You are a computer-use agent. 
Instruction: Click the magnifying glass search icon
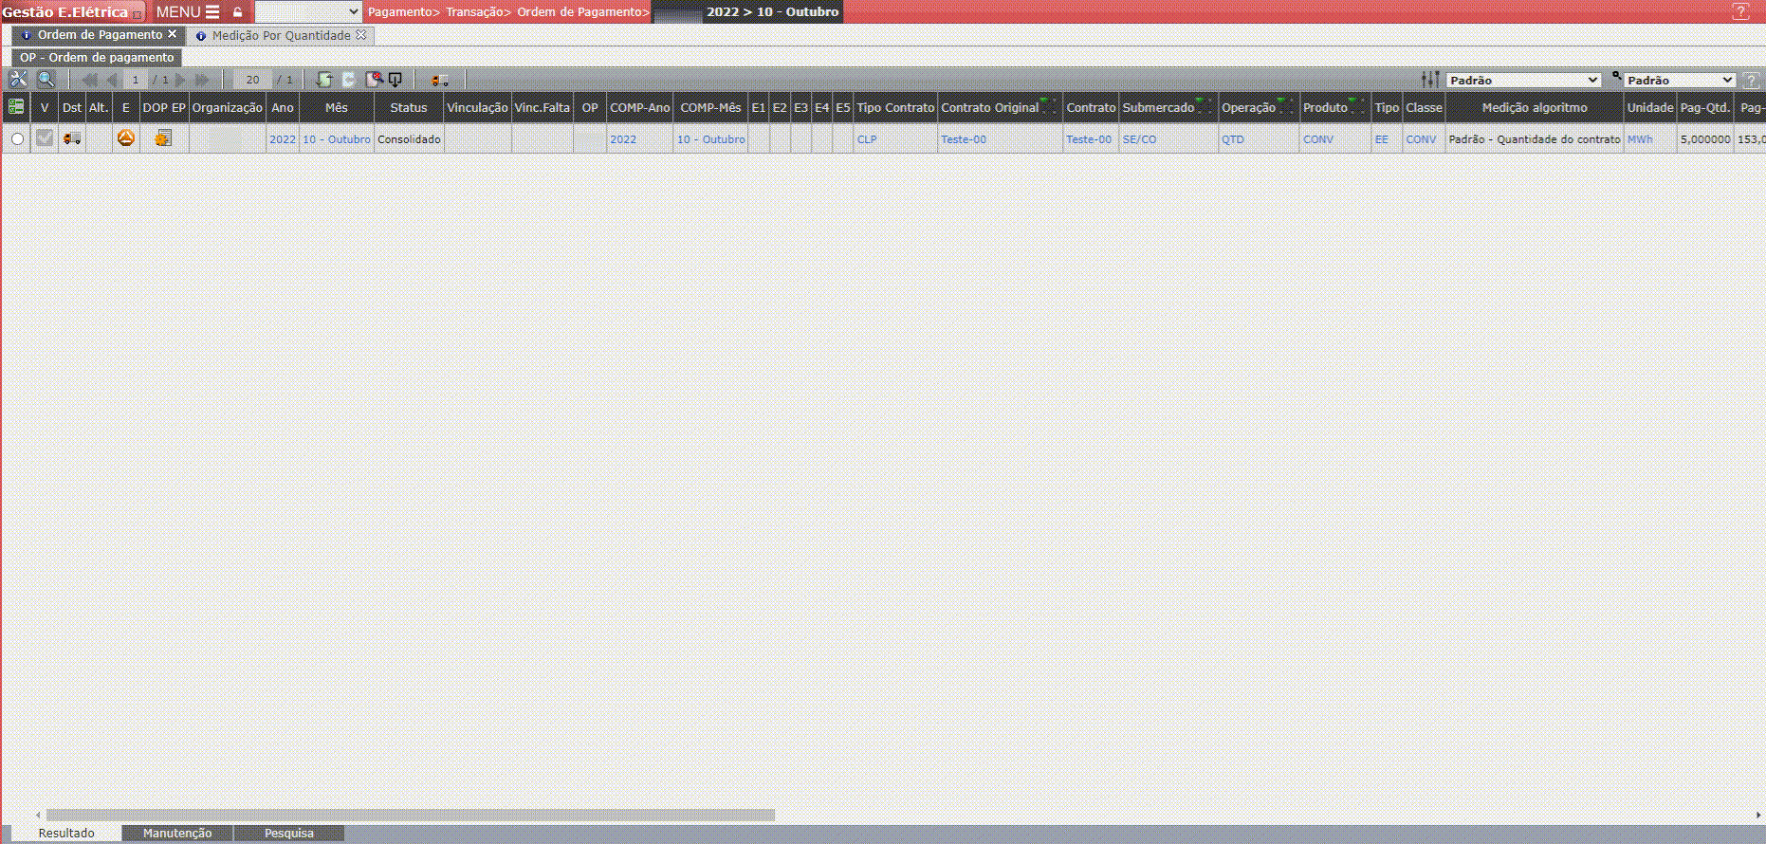pos(46,80)
